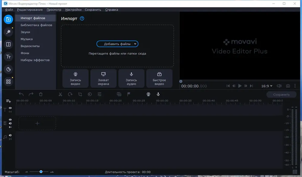Select the Split scissors tool
This screenshot has height=177, width=302.
click(60, 94)
